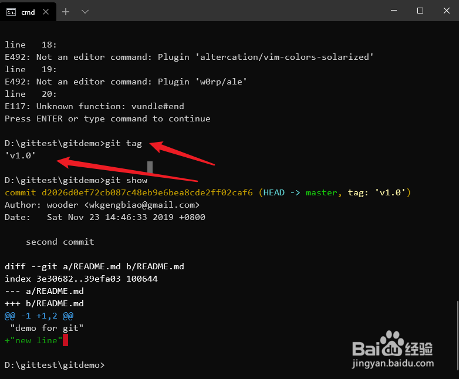
Task: Click the 'second commit' message
Action: [x=60, y=242]
